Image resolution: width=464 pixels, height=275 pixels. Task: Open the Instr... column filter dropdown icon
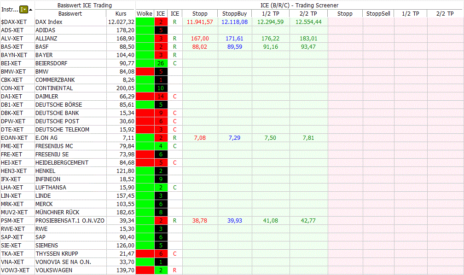coord(23,10)
